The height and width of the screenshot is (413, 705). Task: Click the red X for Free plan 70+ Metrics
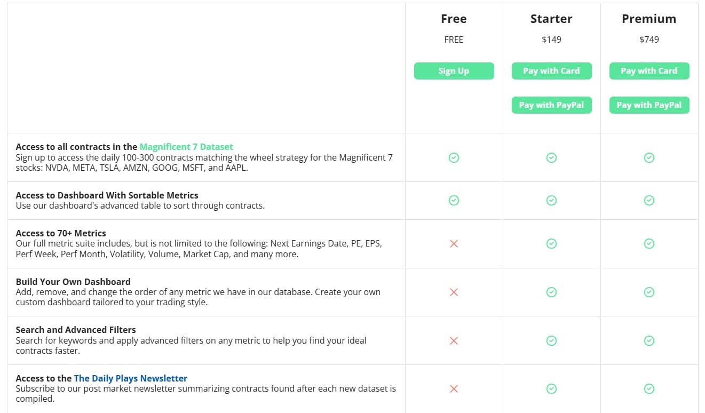click(x=454, y=243)
